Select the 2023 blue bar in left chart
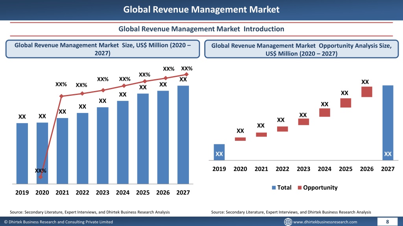The image size is (403, 226). (103, 146)
